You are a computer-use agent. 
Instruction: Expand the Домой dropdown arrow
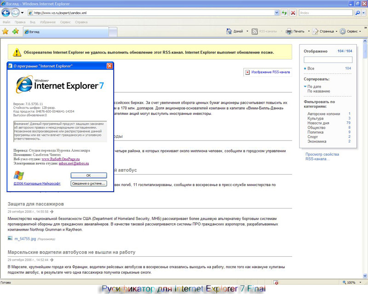click(247, 31)
